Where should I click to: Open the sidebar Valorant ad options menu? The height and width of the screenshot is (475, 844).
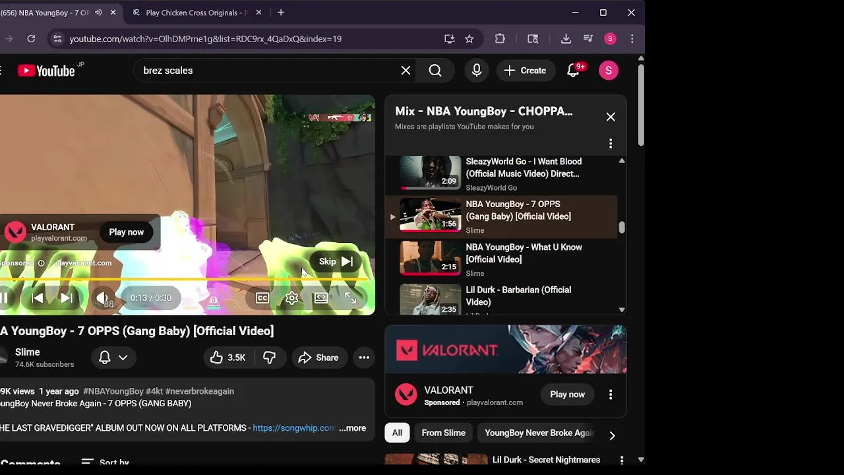tap(611, 395)
